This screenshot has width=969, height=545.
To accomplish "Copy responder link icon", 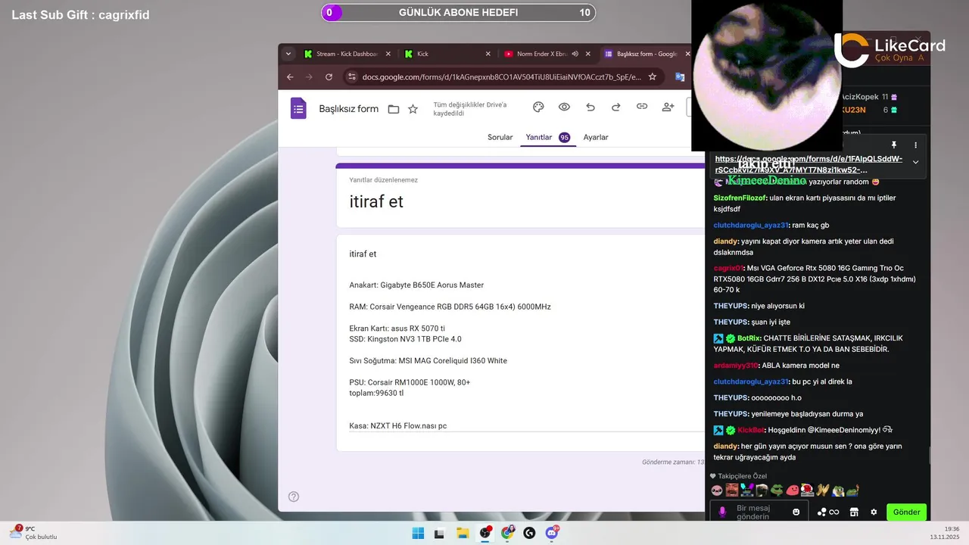I will (642, 107).
